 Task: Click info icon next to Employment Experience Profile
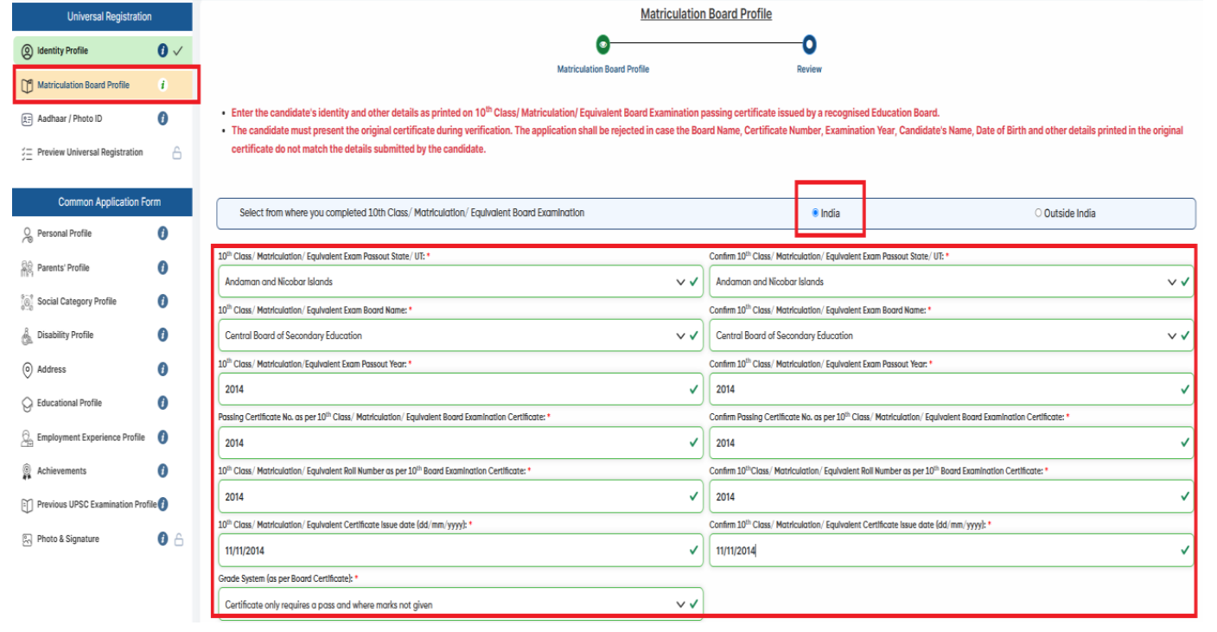(162, 437)
